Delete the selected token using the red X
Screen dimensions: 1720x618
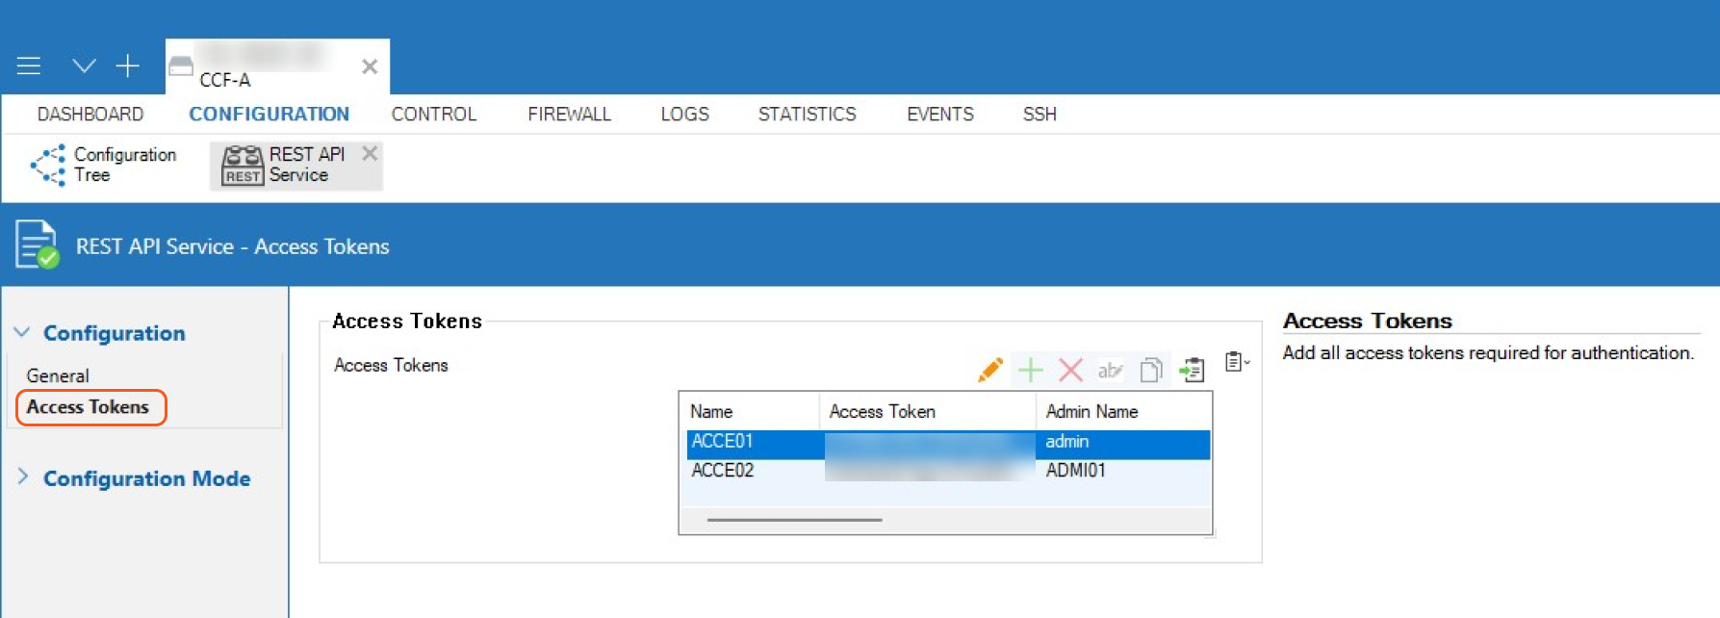tap(1070, 370)
